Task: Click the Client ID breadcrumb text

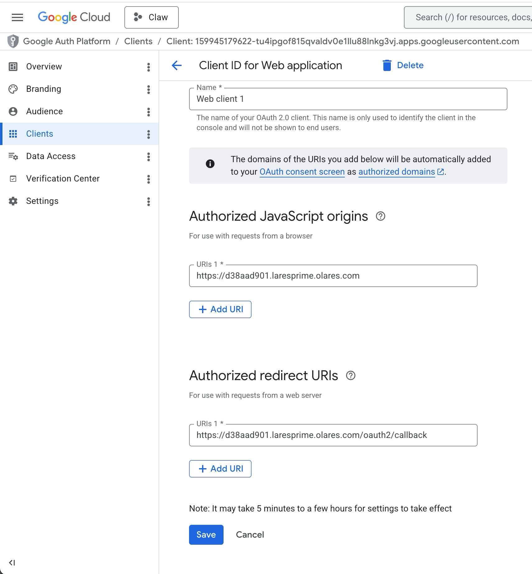Action: tap(343, 41)
